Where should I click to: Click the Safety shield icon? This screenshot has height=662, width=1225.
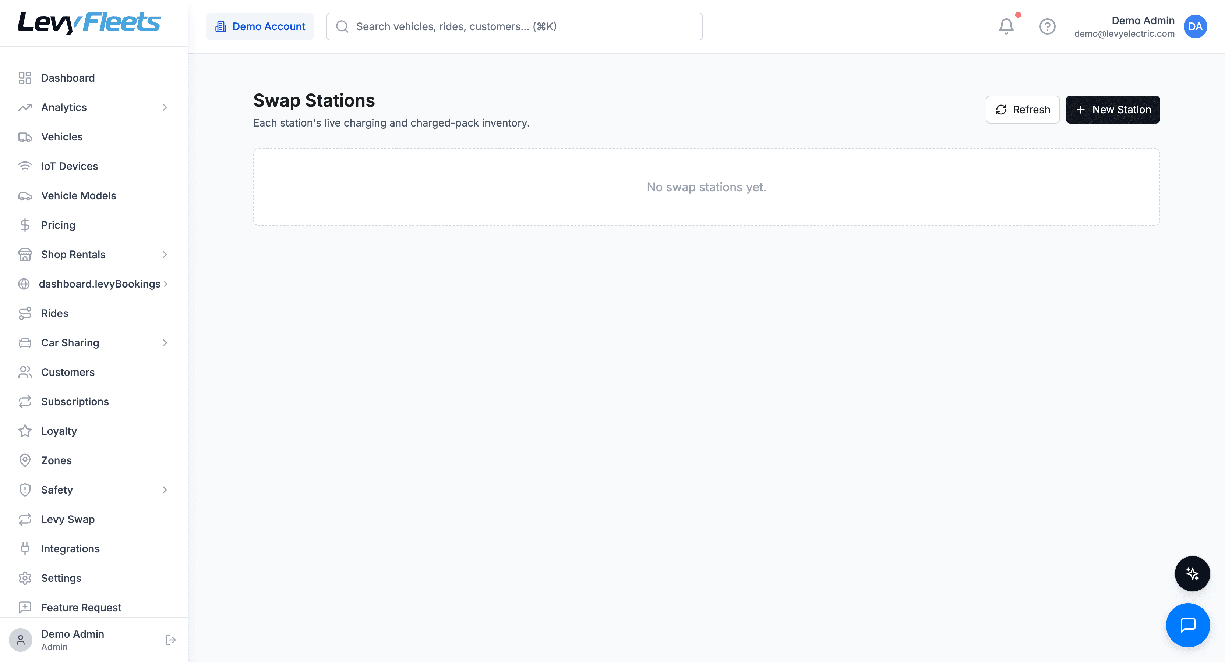tap(25, 491)
